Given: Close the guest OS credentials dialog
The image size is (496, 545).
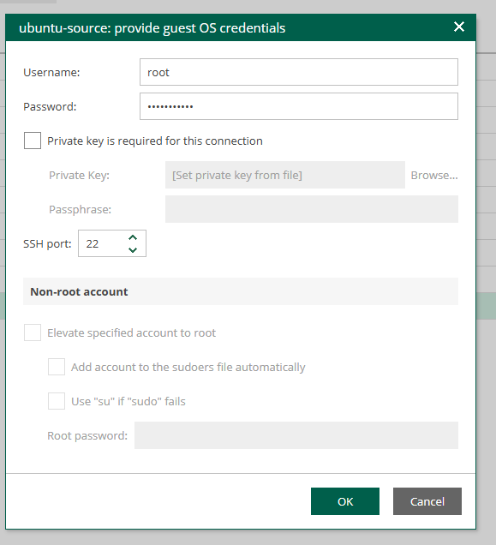Looking at the screenshot, I should pos(459,27).
